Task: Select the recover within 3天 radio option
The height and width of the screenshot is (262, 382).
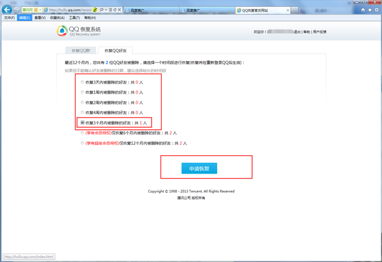Action: (82, 82)
